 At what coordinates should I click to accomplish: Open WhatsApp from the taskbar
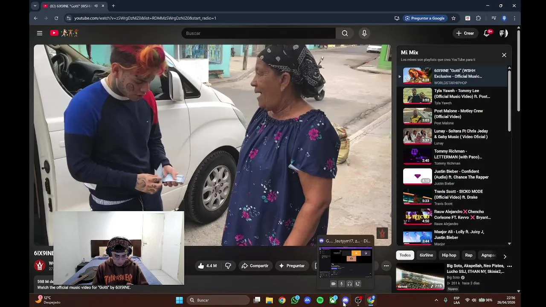point(295,300)
